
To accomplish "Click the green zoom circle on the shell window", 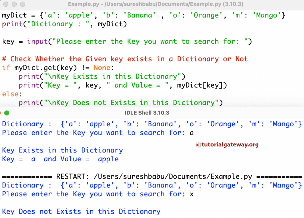I will (x=7, y=113).
